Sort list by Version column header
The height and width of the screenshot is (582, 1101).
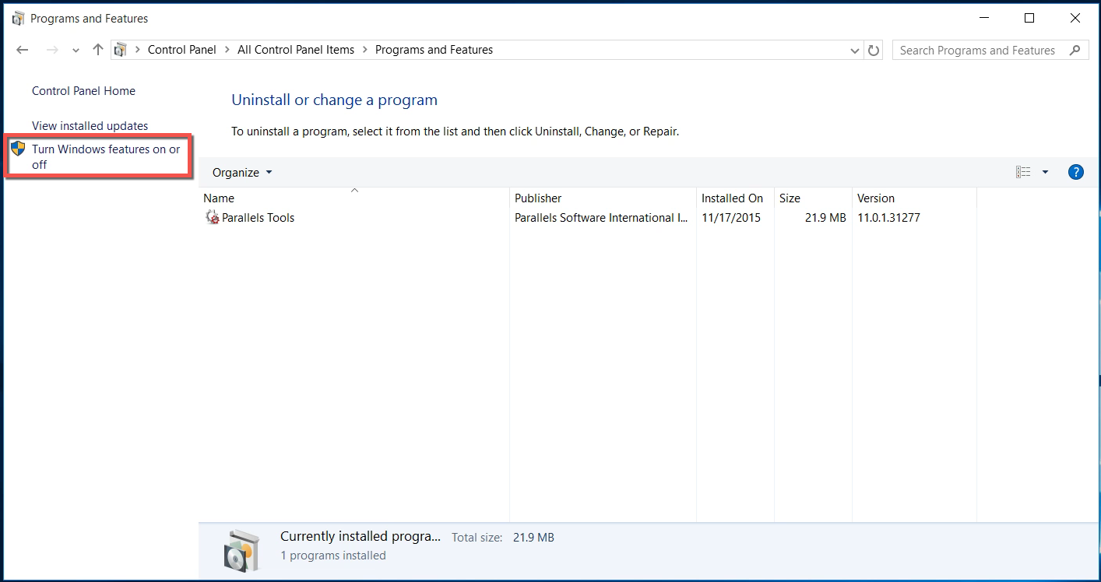[915, 198]
